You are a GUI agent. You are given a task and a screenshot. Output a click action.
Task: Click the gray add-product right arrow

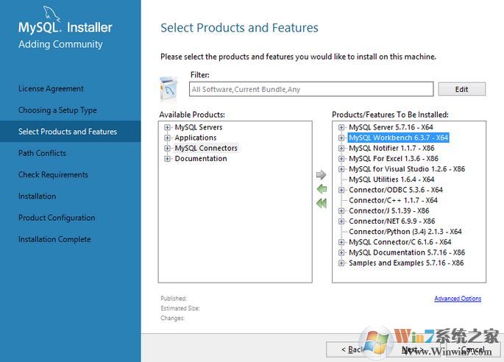(321, 174)
